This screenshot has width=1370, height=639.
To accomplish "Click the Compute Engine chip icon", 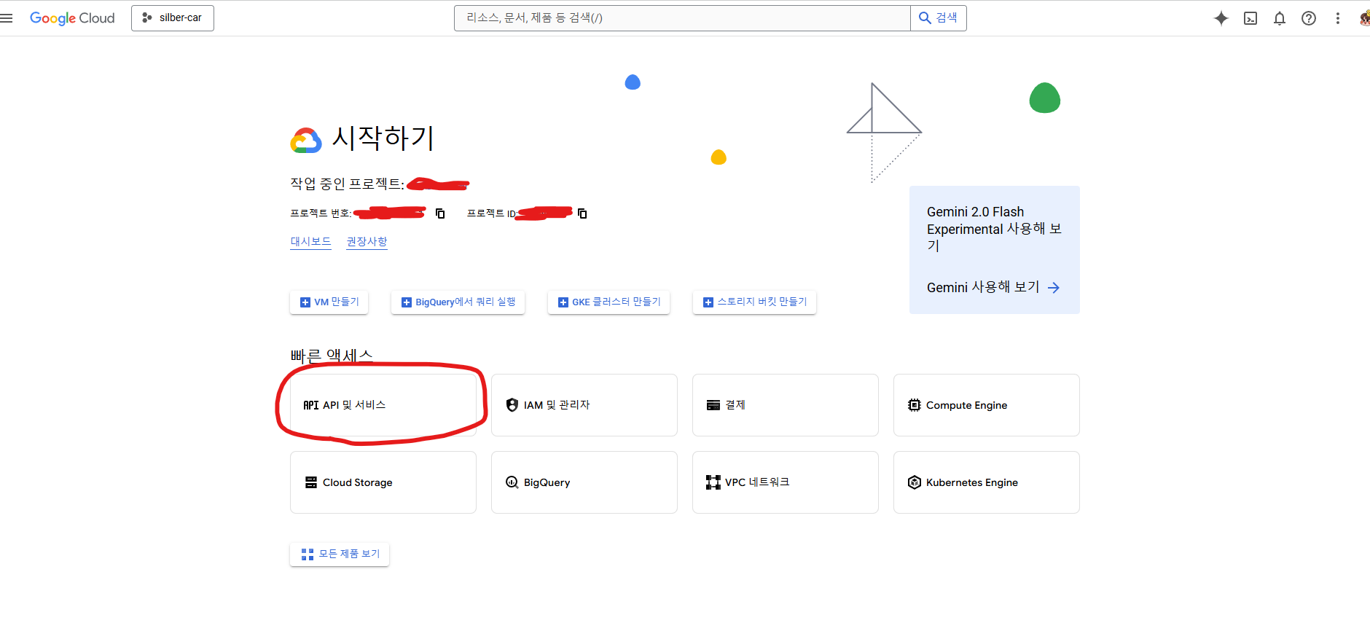I will (x=915, y=405).
